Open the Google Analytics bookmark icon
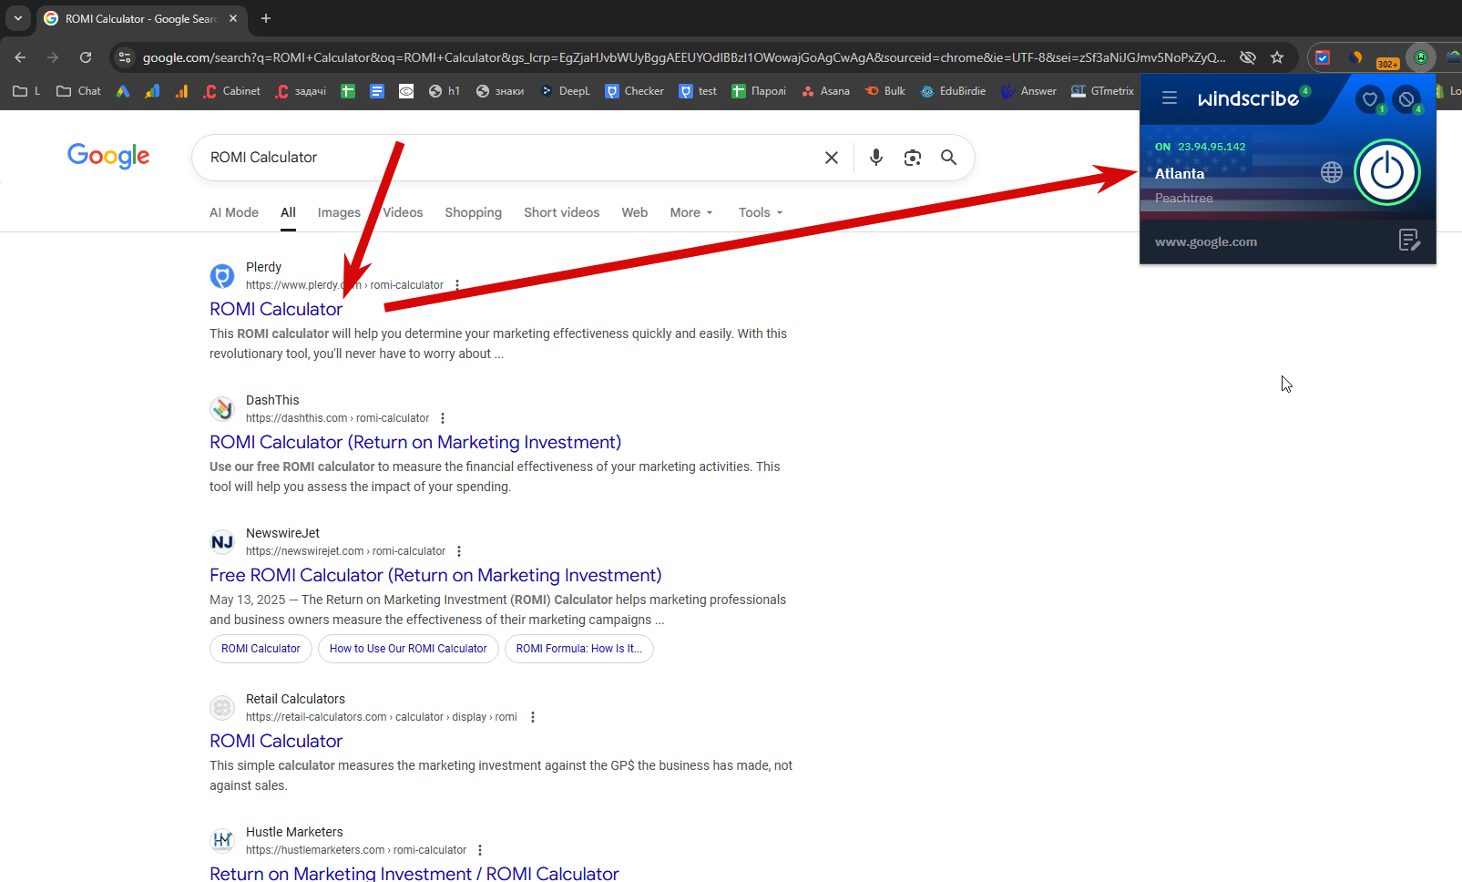1462x882 pixels. [x=181, y=91]
